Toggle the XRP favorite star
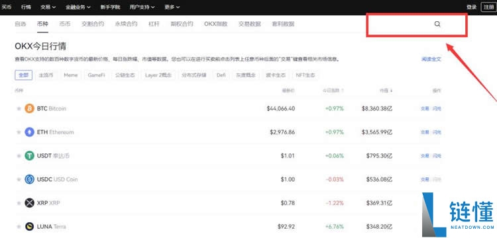The height and width of the screenshot is (238, 497). (x=19, y=203)
